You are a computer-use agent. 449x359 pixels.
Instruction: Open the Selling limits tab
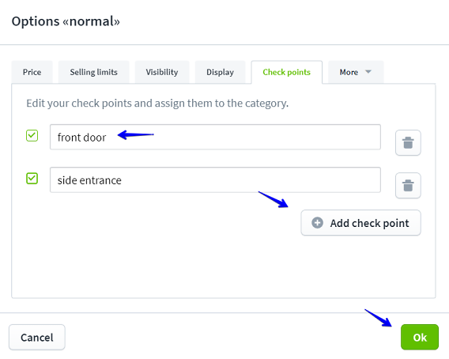(93, 72)
